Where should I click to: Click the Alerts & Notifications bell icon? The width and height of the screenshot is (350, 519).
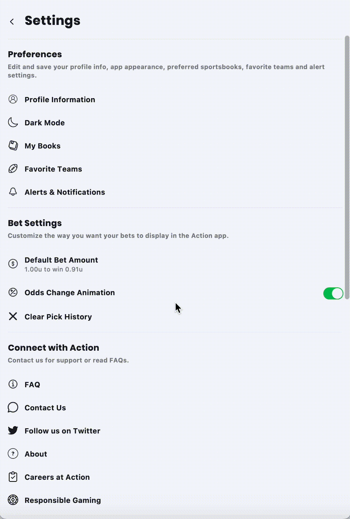click(13, 192)
